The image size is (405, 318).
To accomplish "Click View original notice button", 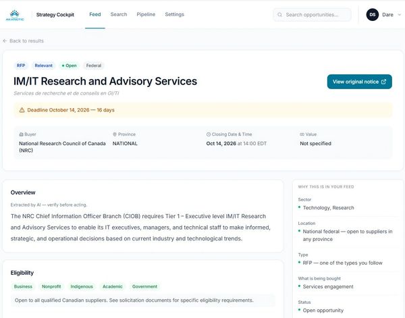I will click(359, 82).
